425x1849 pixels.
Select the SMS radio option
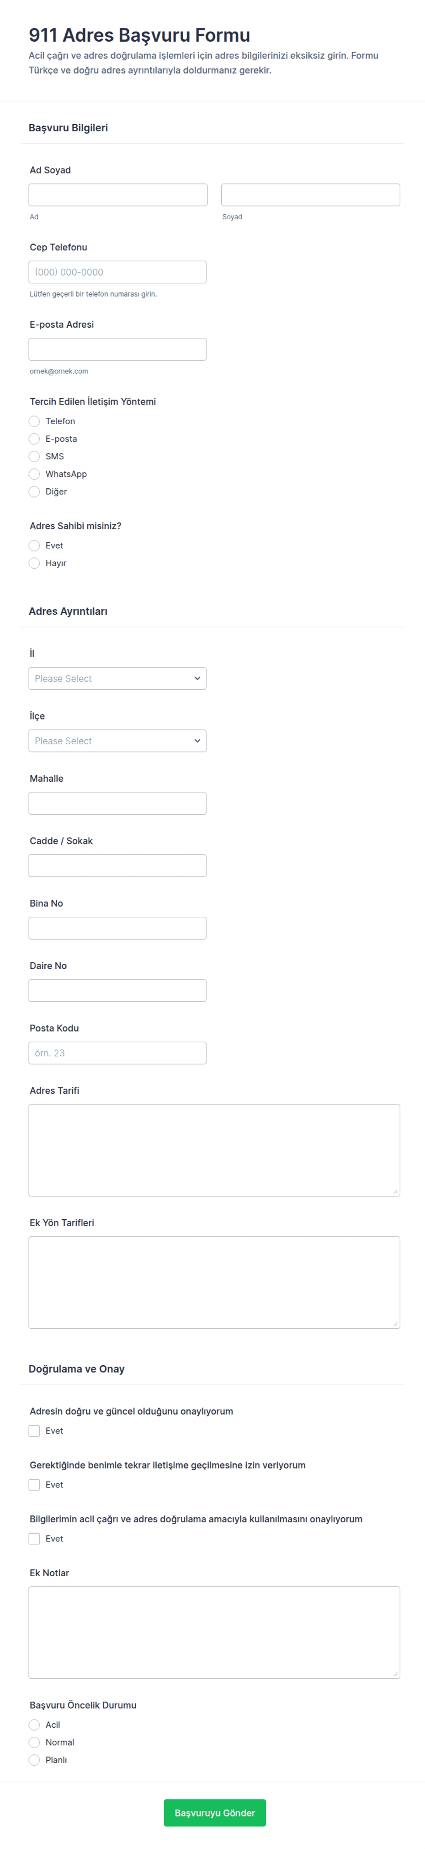pos(34,456)
